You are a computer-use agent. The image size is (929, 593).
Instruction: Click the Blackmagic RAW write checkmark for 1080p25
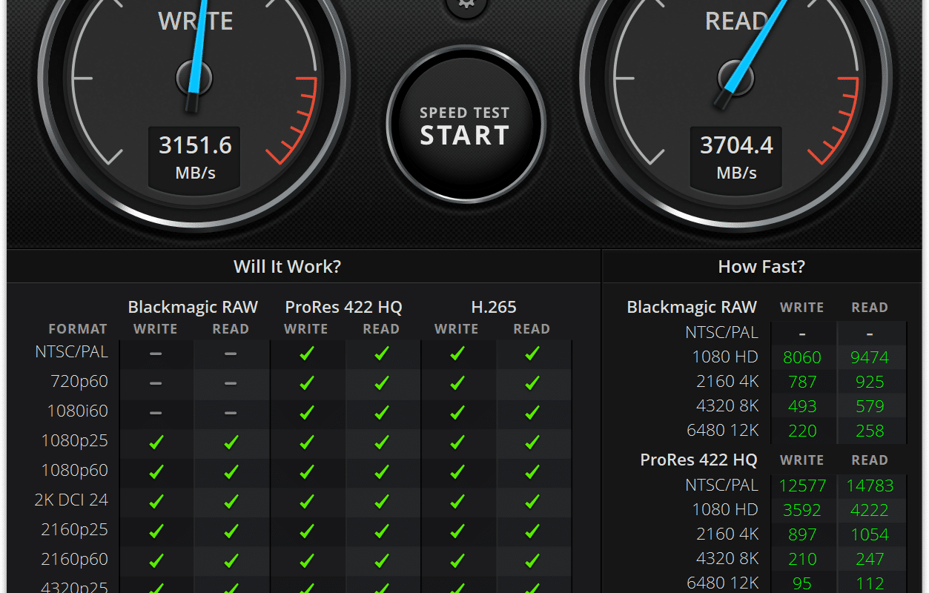pos(156,443)
